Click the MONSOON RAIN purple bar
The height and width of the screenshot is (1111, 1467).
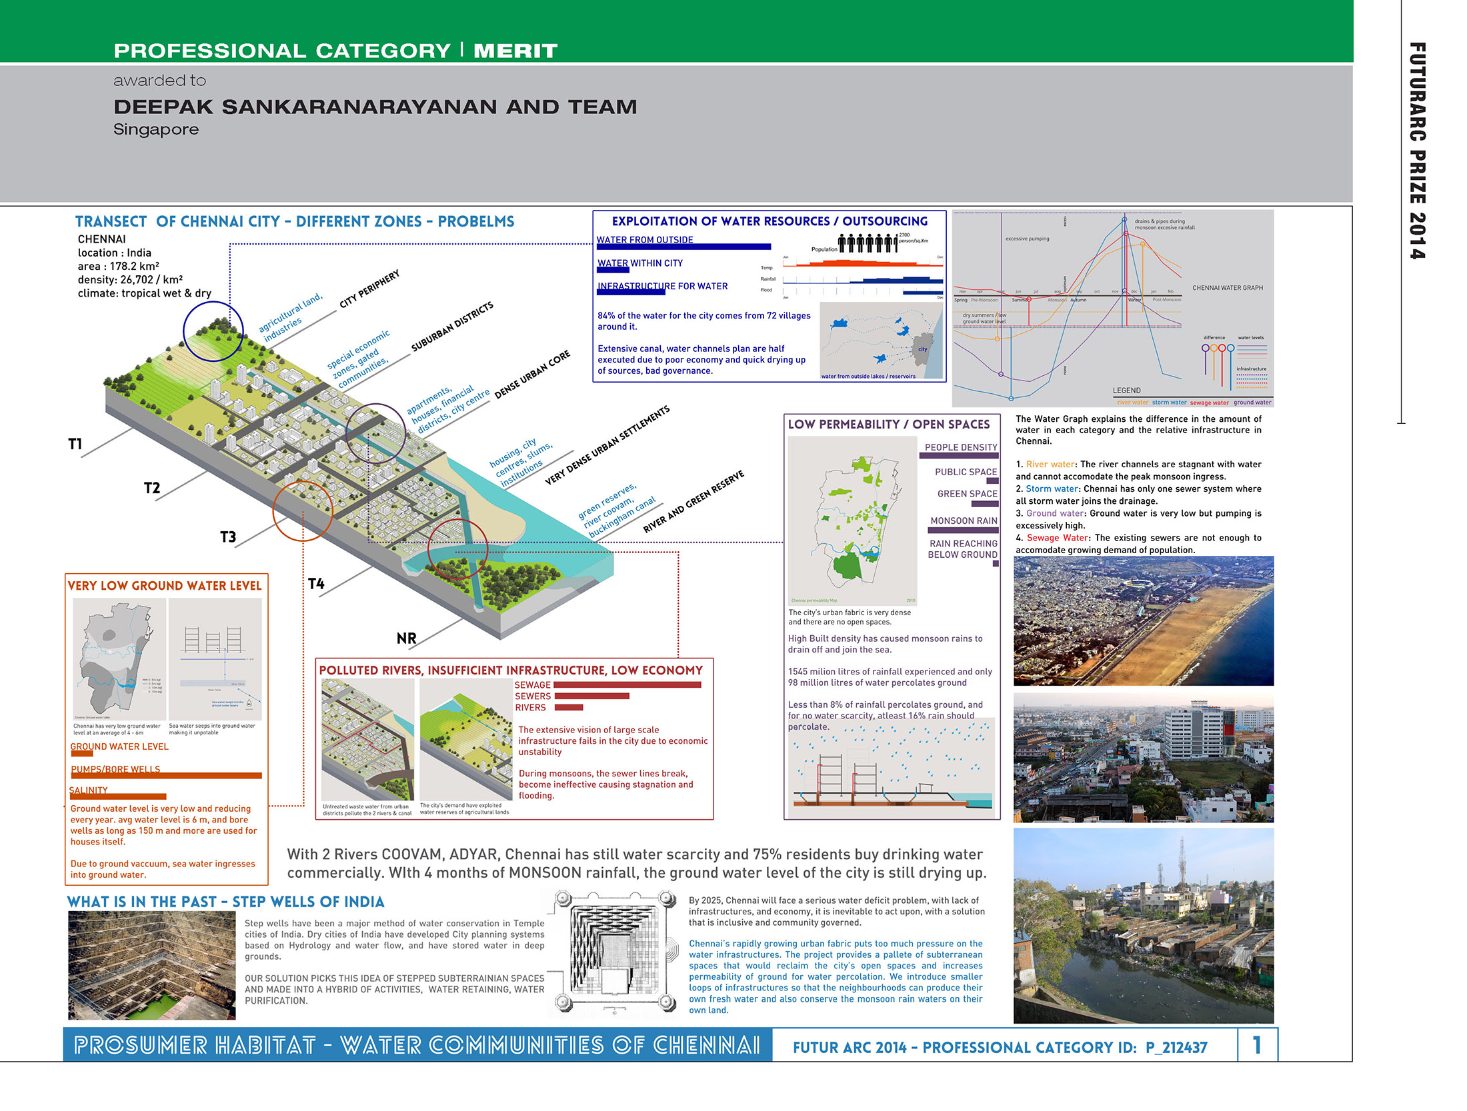click(x=963, y=531)
